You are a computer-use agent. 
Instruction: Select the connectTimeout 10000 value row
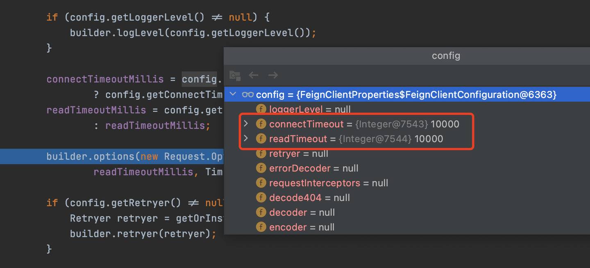364,124
